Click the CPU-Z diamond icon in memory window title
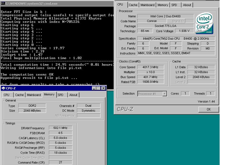 tap(3, 88)
